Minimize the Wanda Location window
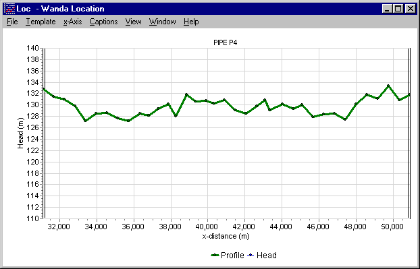Image resolution: width=420 pixels, height=269 pixels. (387, 9)
